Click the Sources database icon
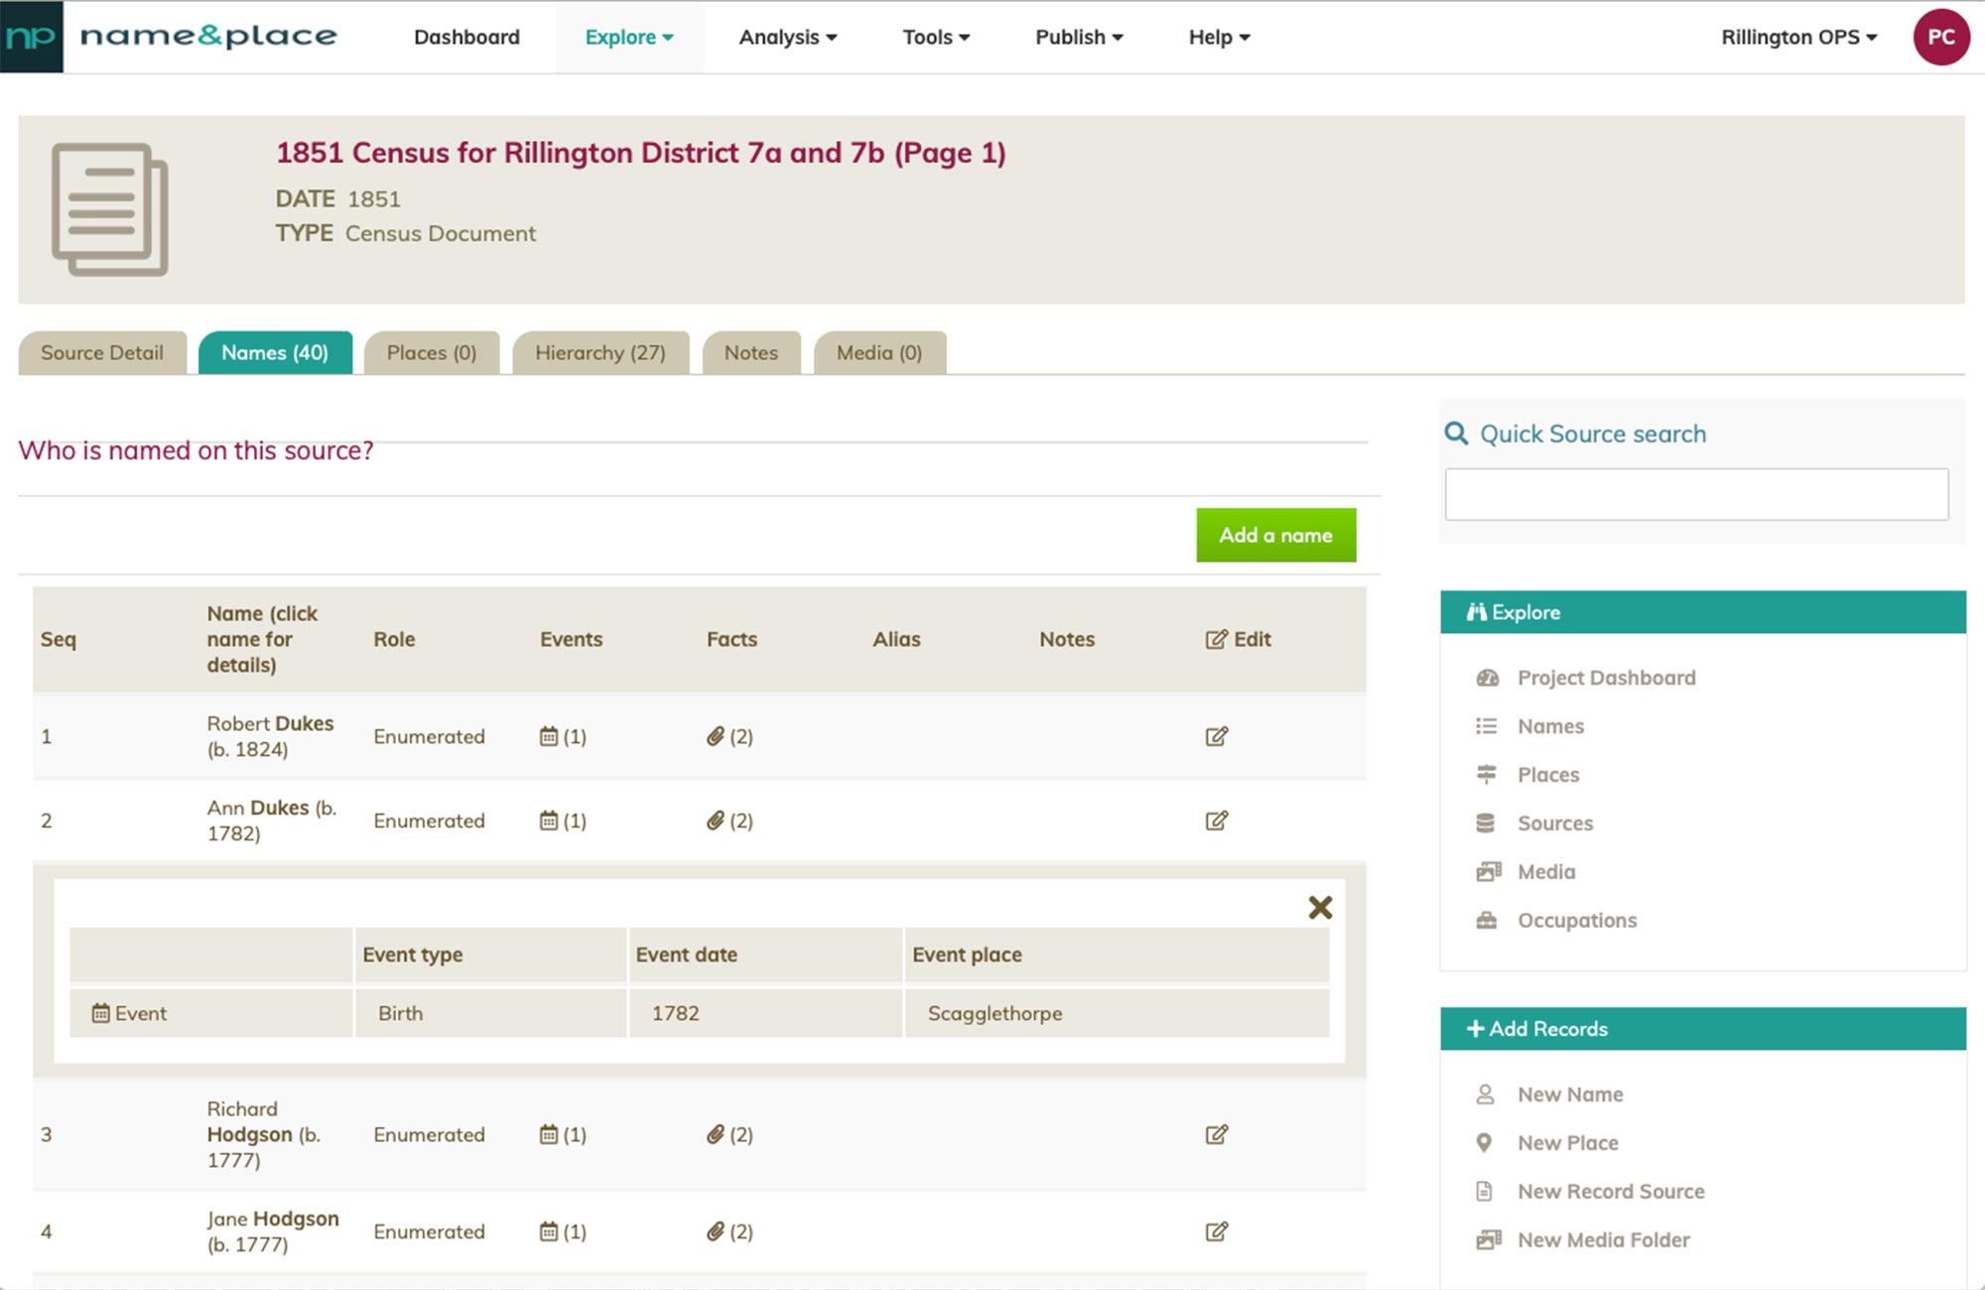 coord(1485,823)
